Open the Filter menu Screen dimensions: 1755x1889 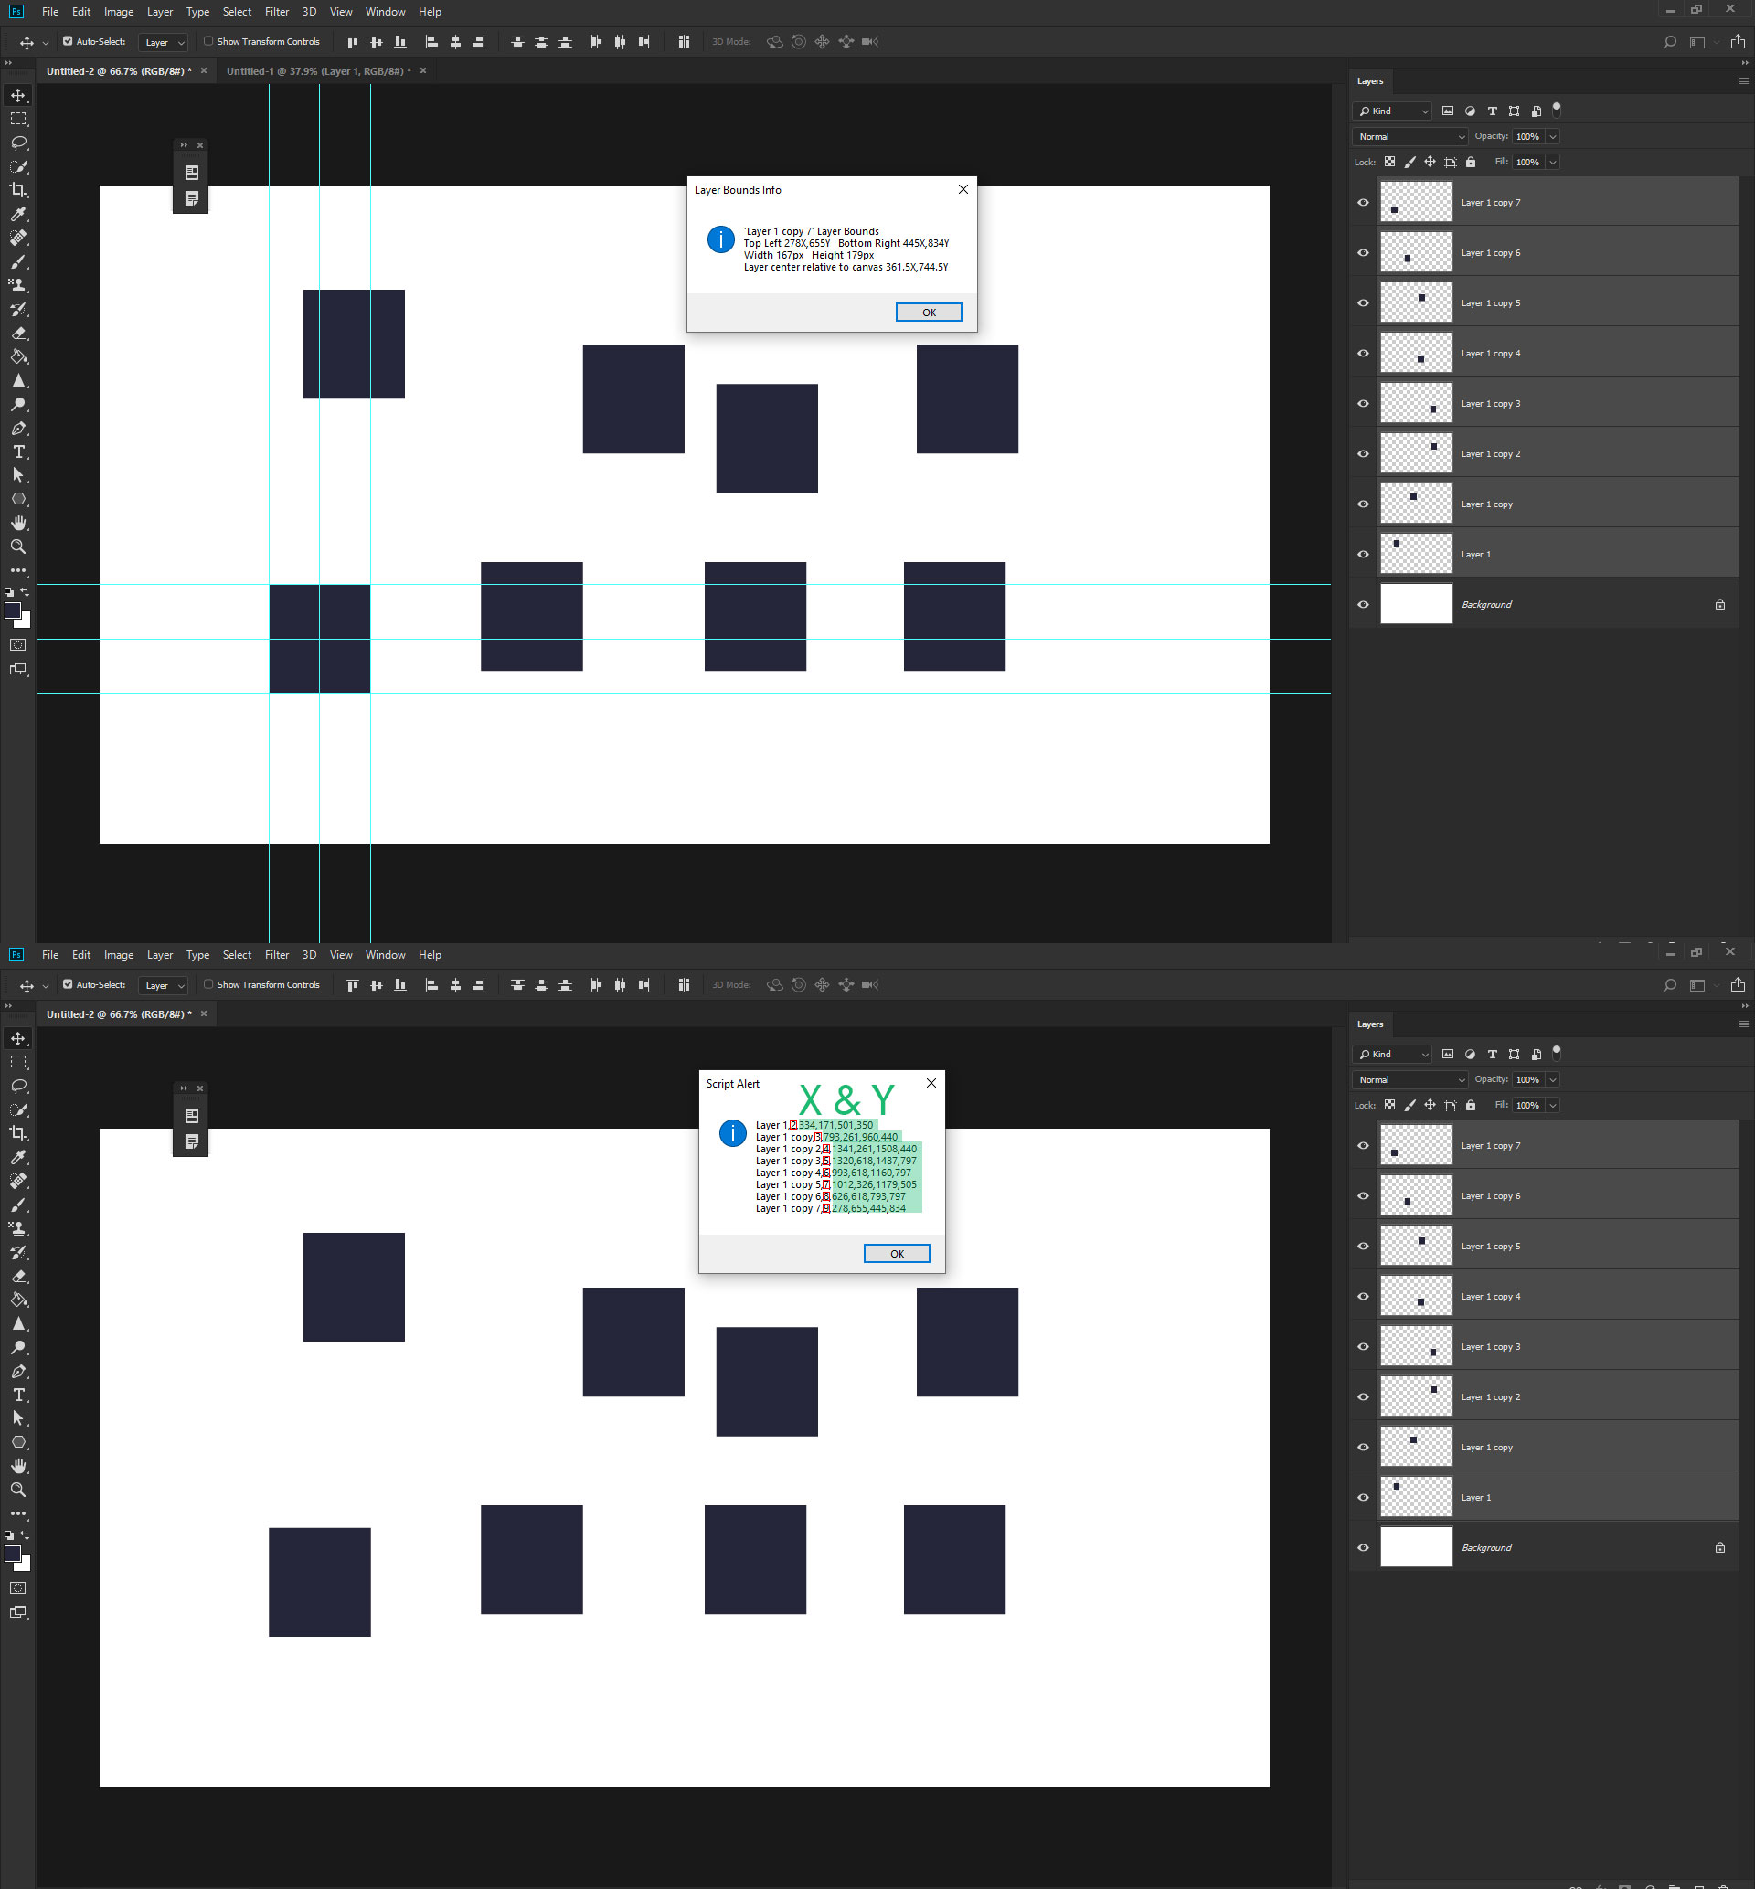pos(276,11)
